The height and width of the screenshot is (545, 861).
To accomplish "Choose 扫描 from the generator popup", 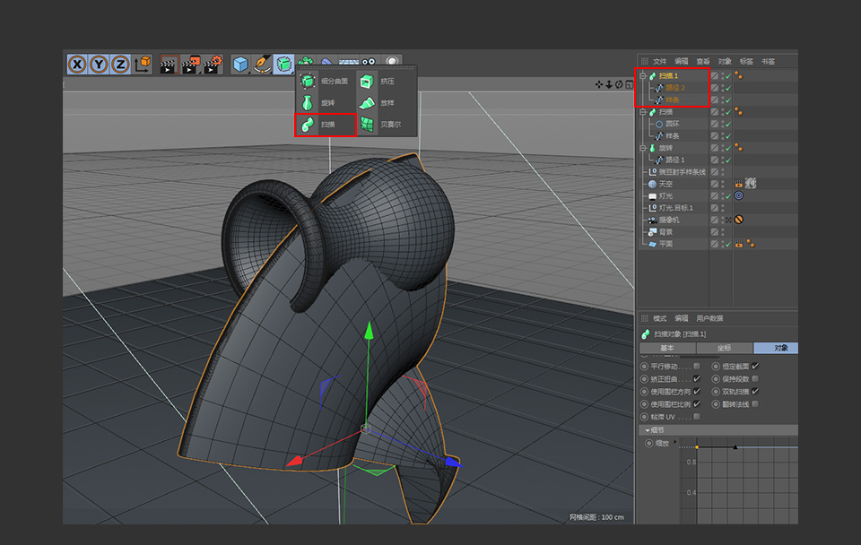I will (x=326, y=125).
